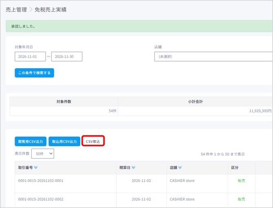Open the 表示件数 50件 dropdown
Image resolution: width=273 pixels, height=208 pixels.
[x=43, y=154]
